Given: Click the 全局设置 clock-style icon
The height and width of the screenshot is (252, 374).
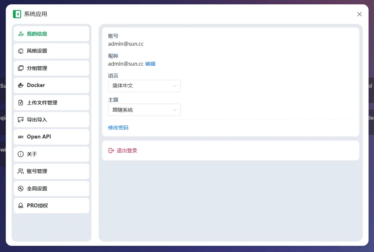Looking at the screenshot, I should 21,189.
